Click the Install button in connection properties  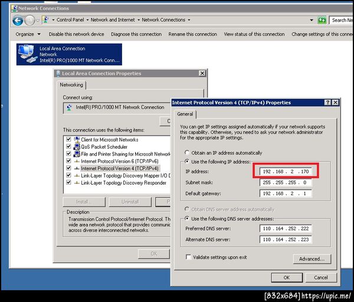pos(84,202)
